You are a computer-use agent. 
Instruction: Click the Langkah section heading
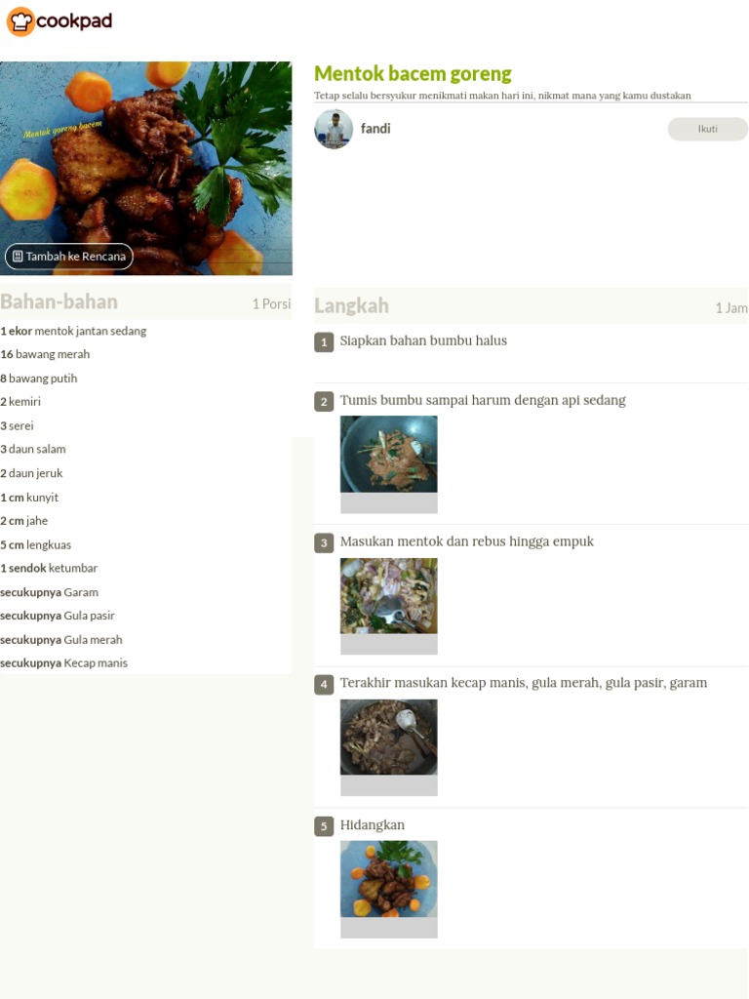(x=351, y=305)
